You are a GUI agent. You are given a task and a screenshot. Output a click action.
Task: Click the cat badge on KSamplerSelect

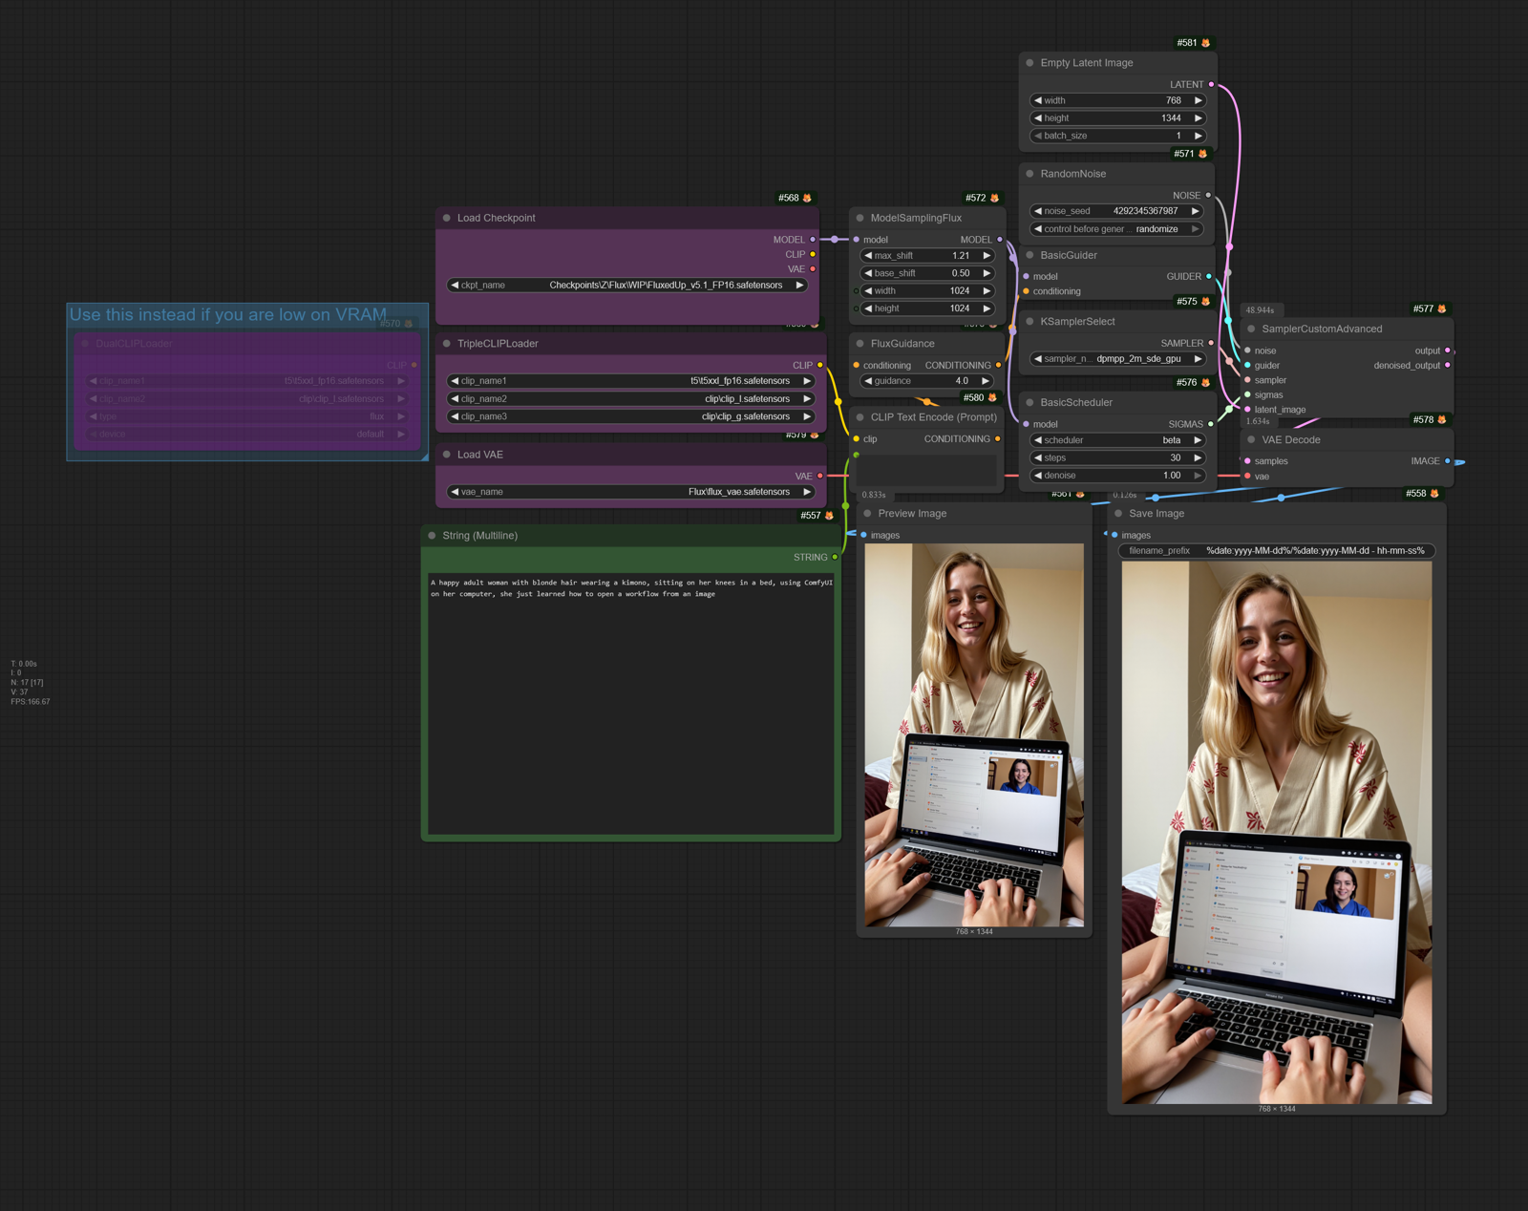(1206, 301)
